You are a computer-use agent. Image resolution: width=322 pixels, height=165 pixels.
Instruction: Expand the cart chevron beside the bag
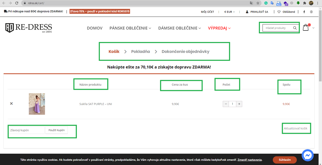[313, 28]
